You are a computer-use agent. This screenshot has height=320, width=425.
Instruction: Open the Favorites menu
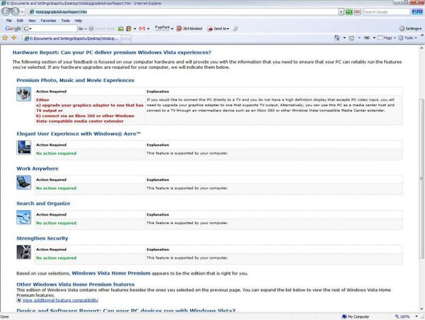[48, 21]
